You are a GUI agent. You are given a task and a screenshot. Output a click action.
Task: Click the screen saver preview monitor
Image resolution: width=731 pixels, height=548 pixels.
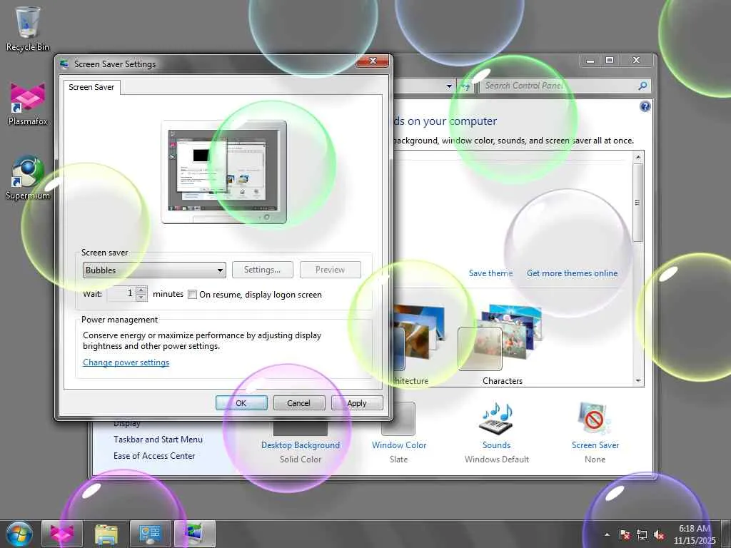coord(223,172)
